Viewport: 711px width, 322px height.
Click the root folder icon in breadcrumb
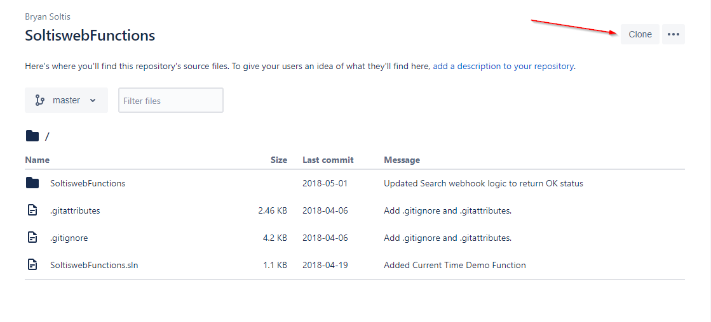click(32, 136)
